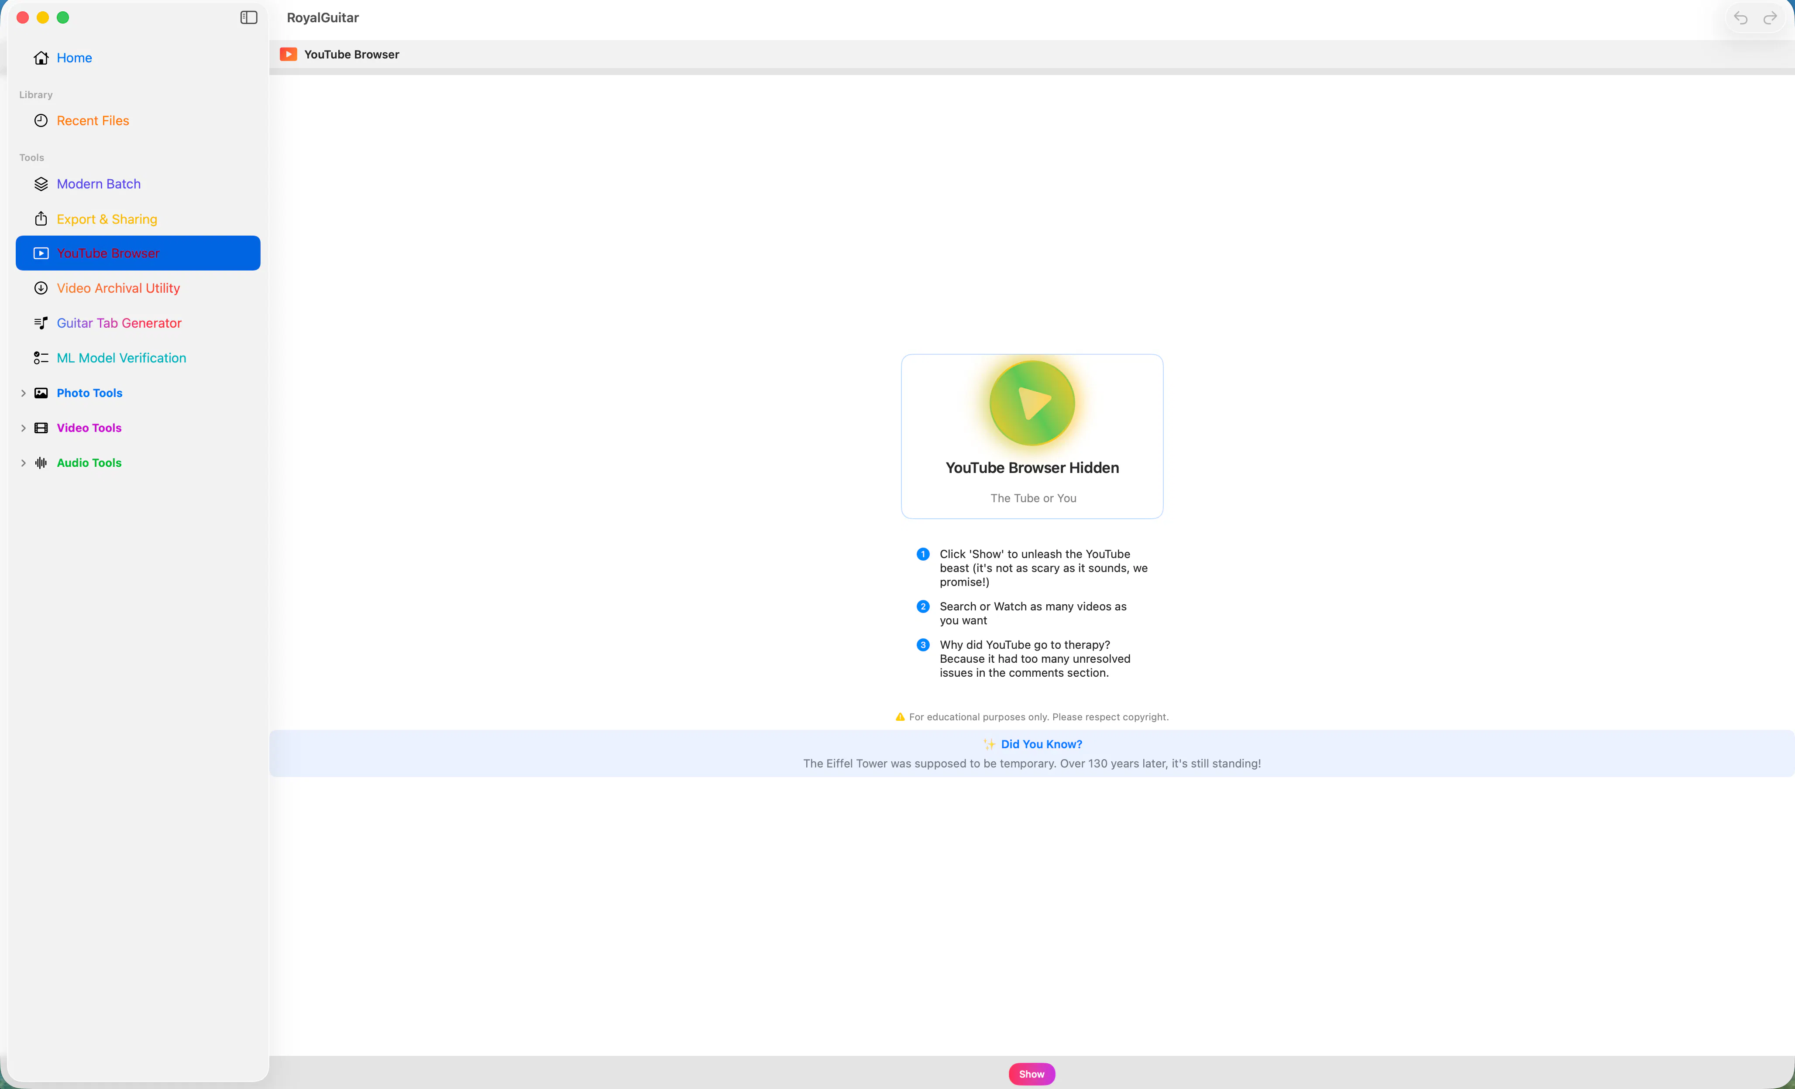Click the 'Click Show to unleash' instruction text
Image resolution: width=1795 pixels, height=1089 pixels.
pos(1043,568)
